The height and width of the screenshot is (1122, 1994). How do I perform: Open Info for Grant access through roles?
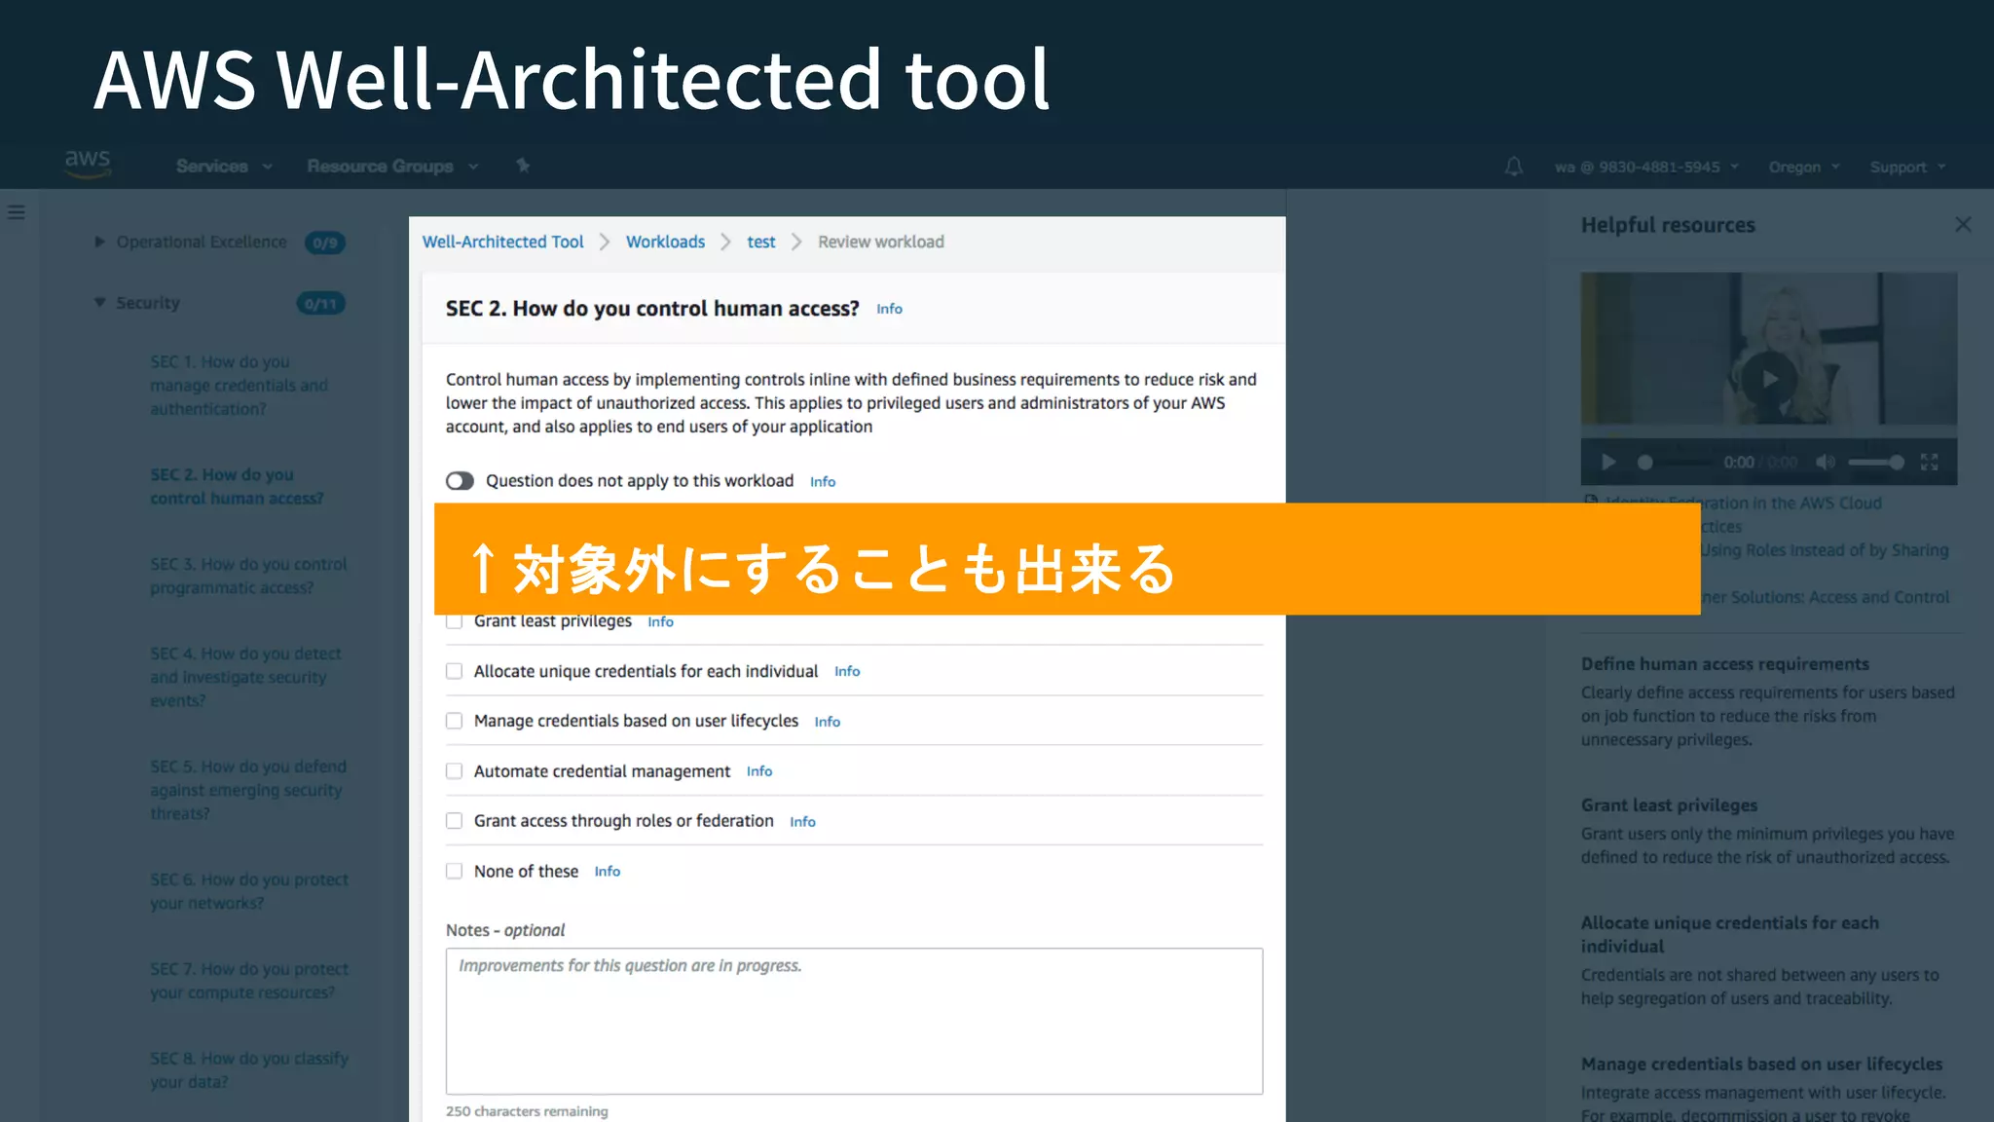(x=802, y=822)
